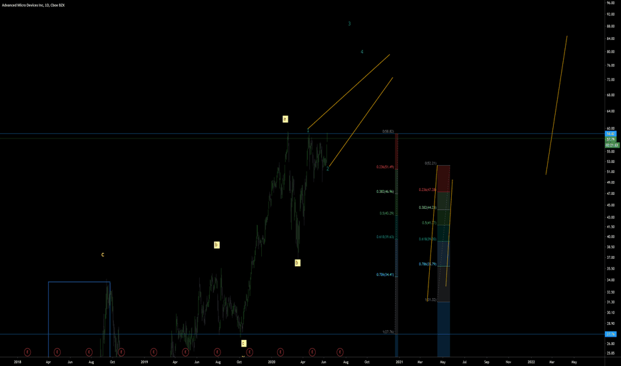Select the orange 'C' label above 2018 box
621x366 pixels.
[103, 255]
